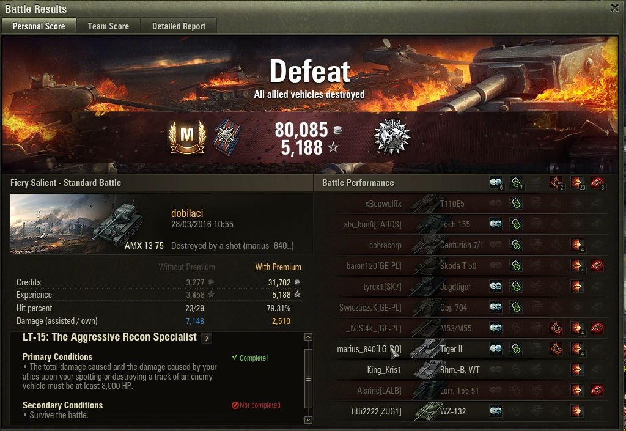Click the spotted vehicles header icon
This screenshot has width=626, height=431.
[496, 183]
